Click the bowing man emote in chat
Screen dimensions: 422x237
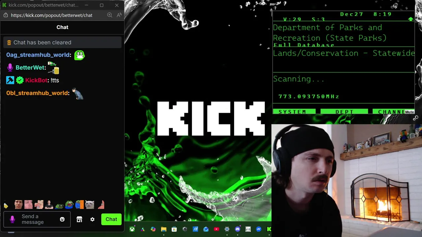click(x=77, y=93)
